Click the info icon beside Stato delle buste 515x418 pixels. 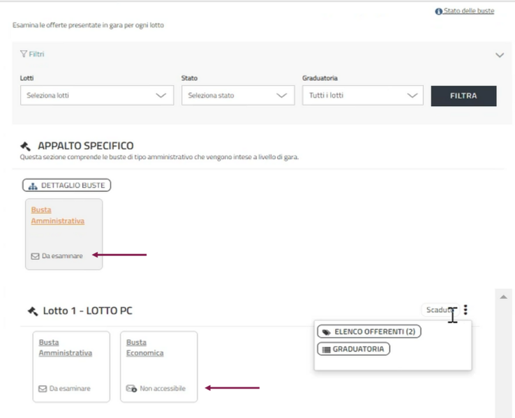coord(438,12)
